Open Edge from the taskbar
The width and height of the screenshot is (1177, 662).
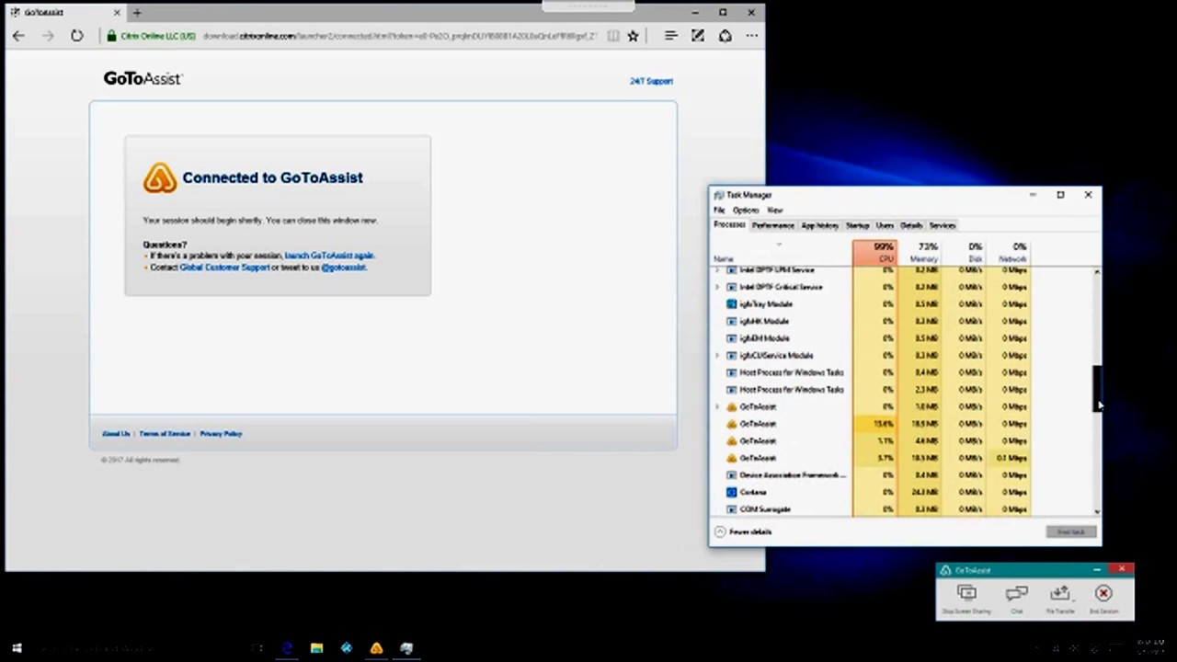pos(287,648)
